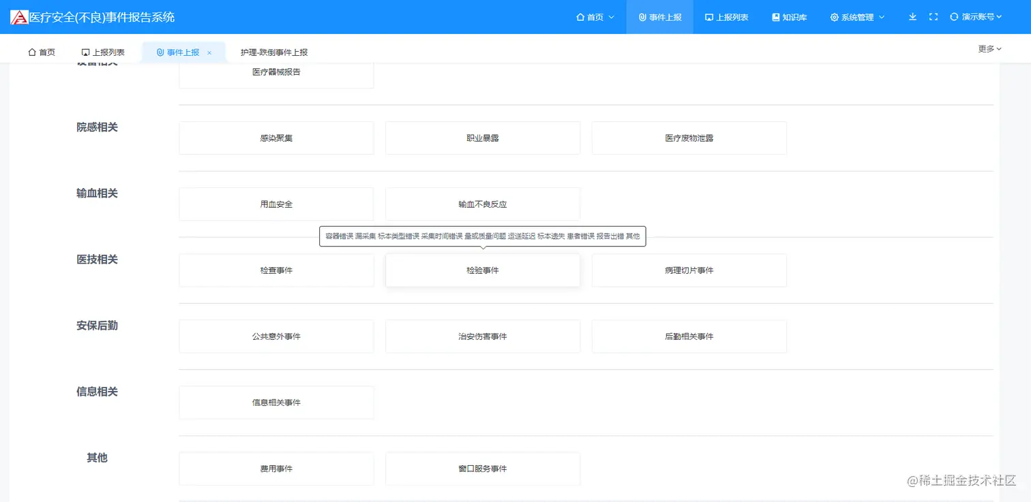
Task: Select the 公共意外事件 card
Action: point(276,336)
